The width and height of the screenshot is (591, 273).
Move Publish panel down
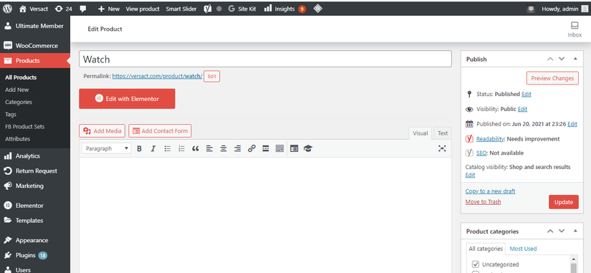pyautogui.click(x=562, y=59)
